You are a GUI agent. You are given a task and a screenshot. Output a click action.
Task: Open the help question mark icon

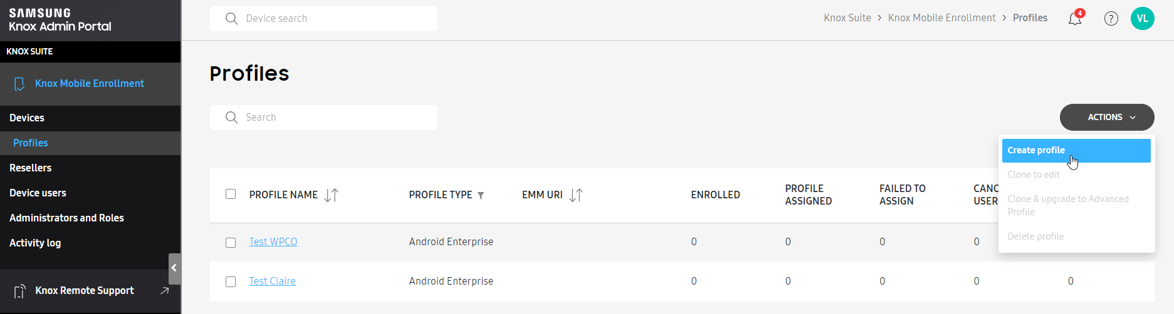(x=1111, y=19)
